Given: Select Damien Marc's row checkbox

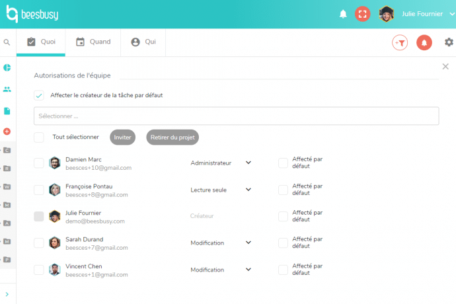Looking at the screenshot, I should pos(39,163).
